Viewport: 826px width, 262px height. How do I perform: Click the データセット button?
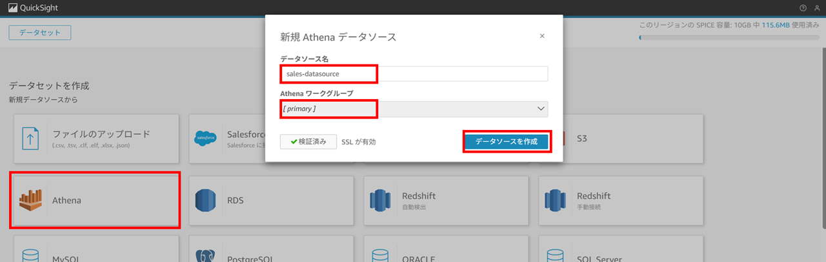click(39, 33)
